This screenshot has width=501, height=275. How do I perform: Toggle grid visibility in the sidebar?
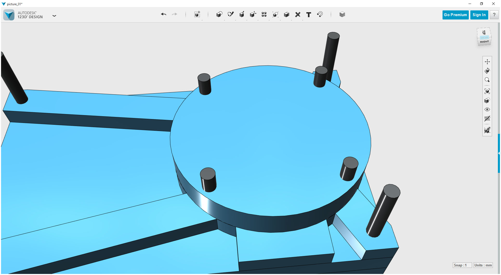[x=487, y=119]
